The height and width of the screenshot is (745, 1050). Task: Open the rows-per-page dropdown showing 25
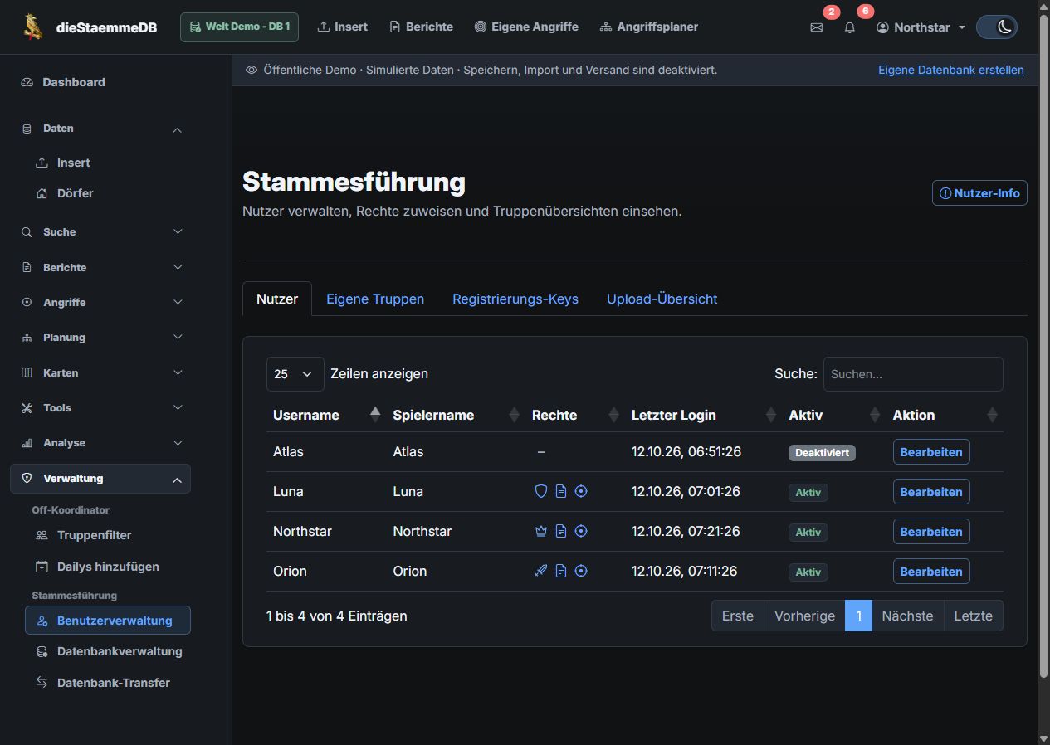pos(295,374)
